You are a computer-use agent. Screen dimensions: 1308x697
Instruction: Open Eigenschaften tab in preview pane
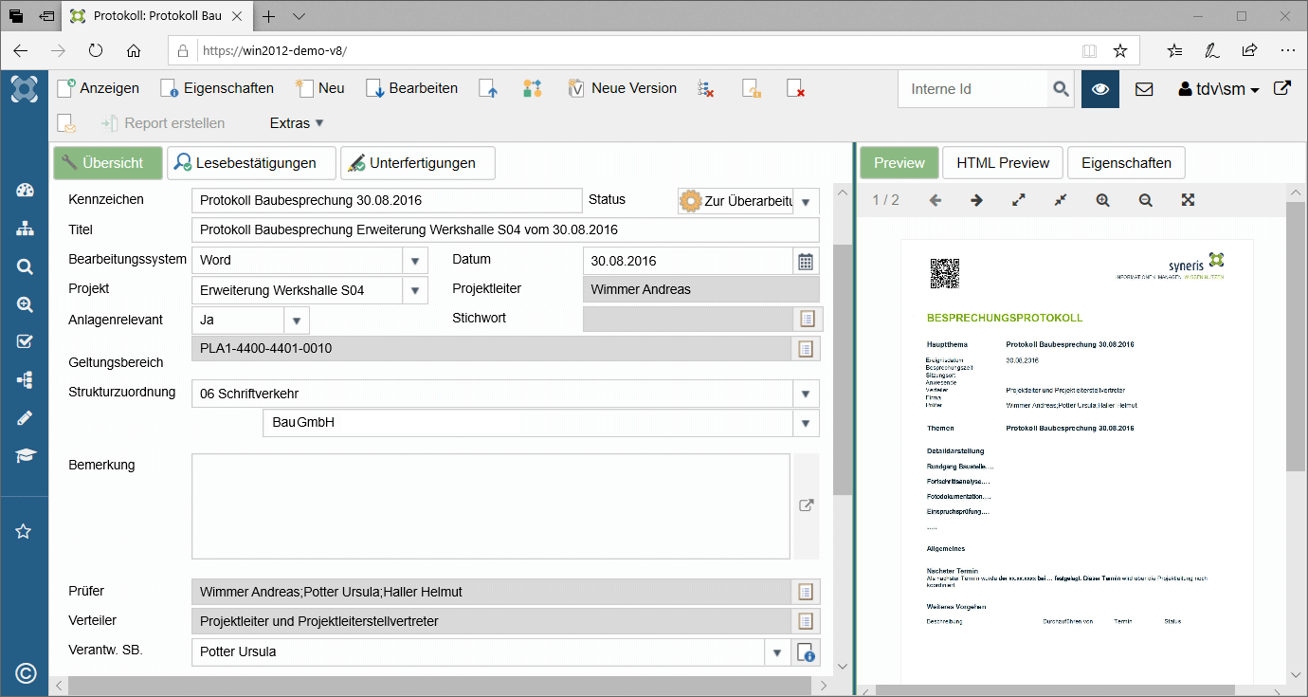pos(1126,163)
